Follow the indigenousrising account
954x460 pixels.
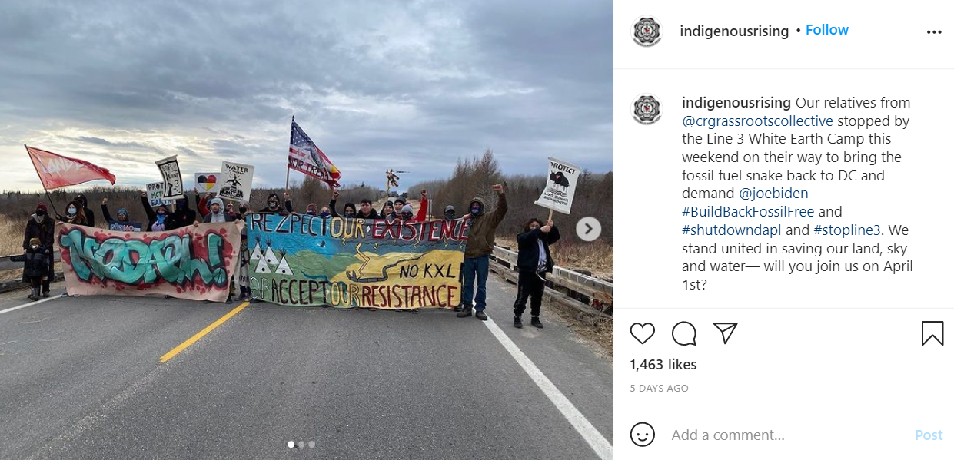pyautogui.click(x=827, y=30)
